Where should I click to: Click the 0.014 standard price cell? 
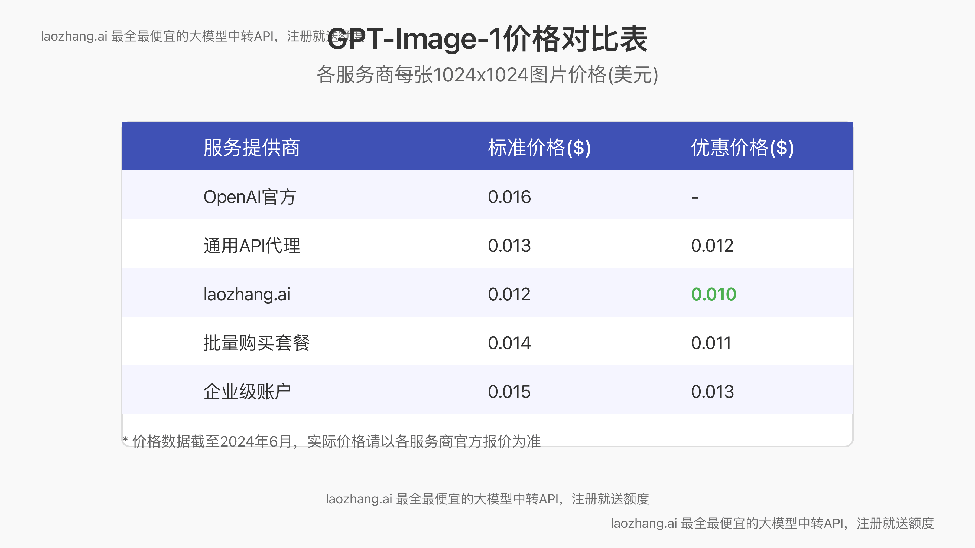509,343
